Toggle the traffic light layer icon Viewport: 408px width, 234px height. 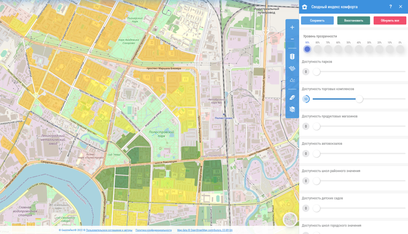pos(292,56)
